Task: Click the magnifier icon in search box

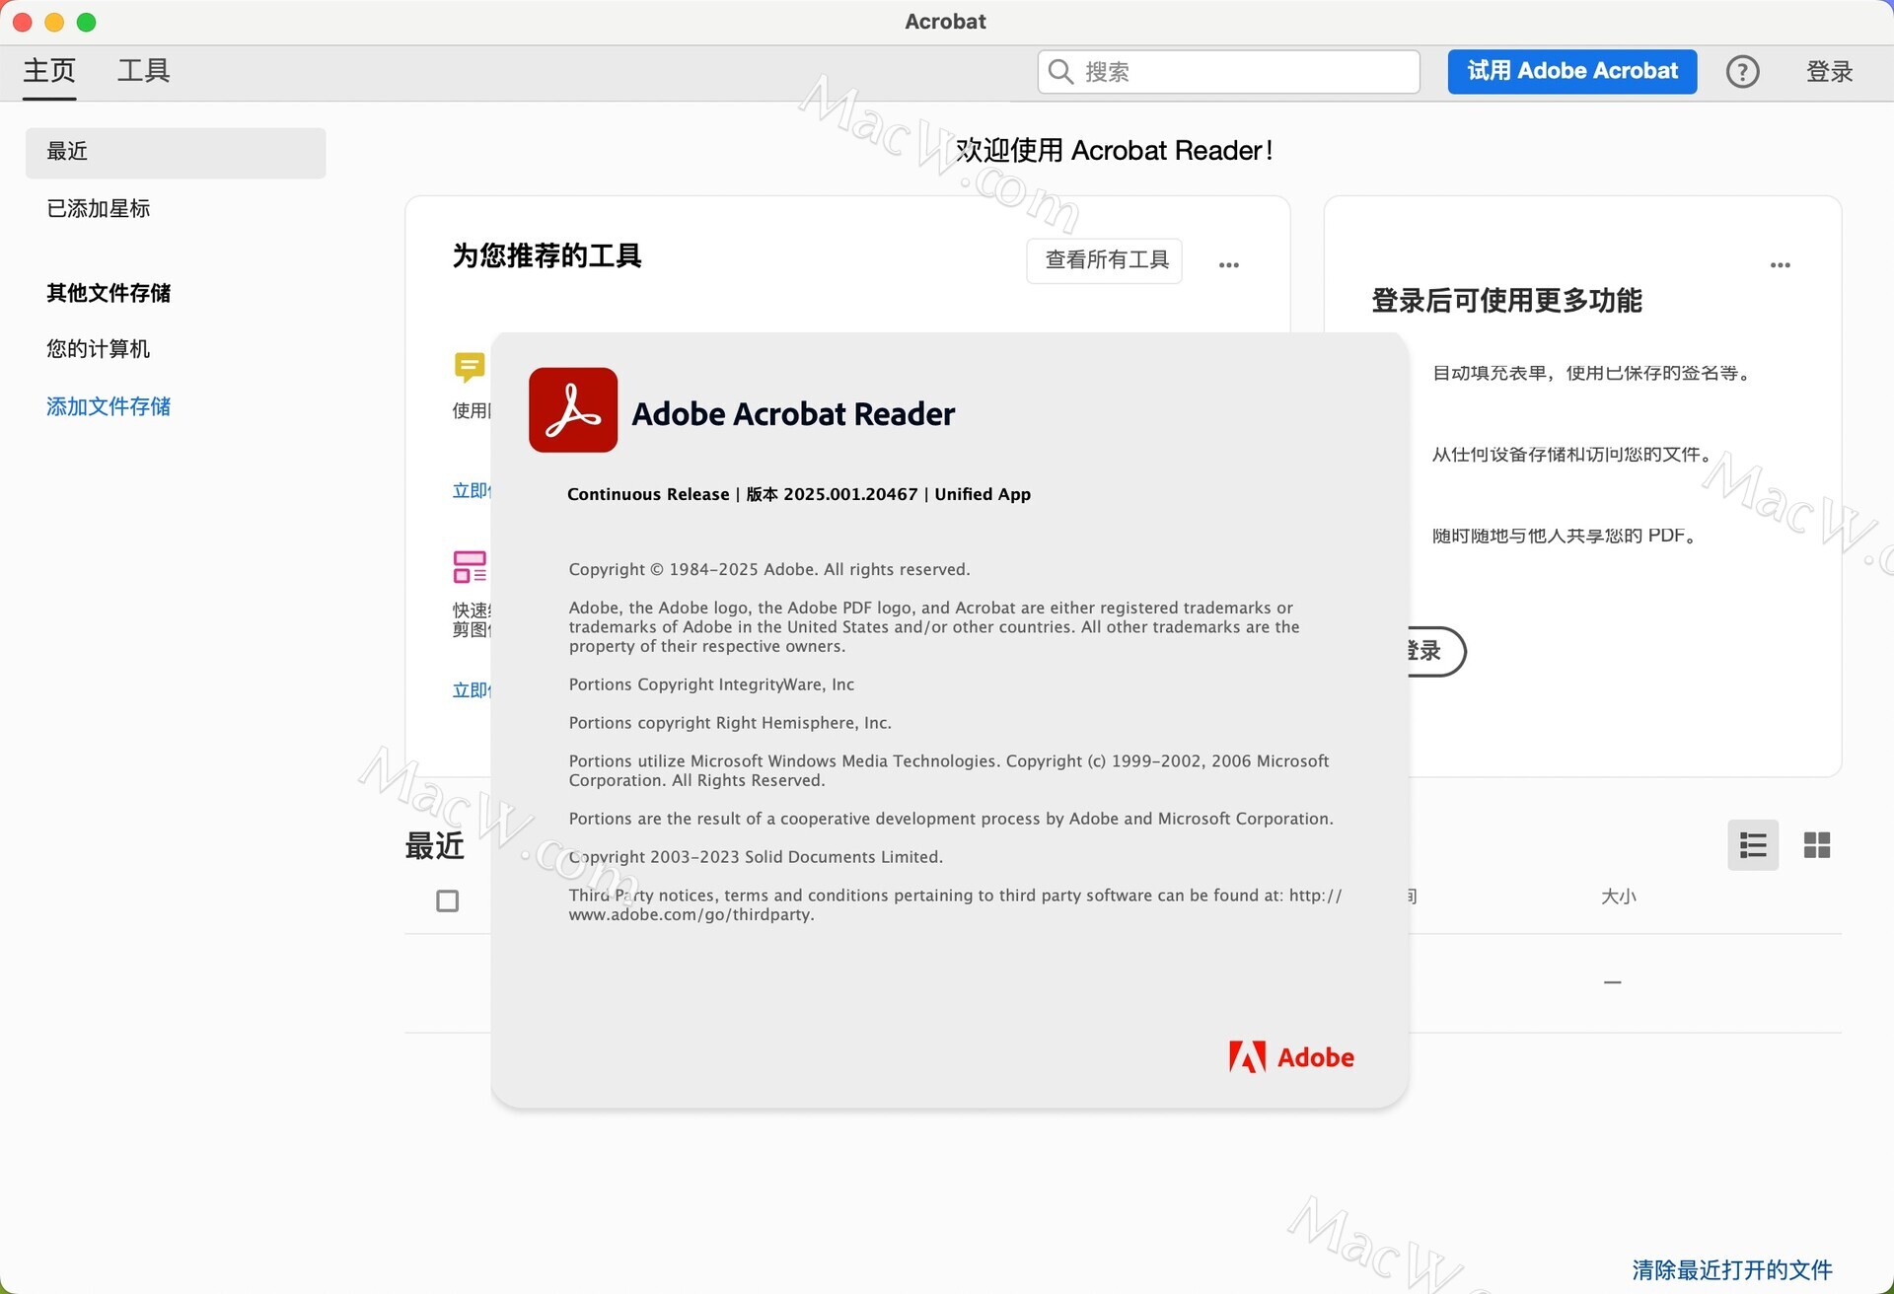Action: [1060, 72]
